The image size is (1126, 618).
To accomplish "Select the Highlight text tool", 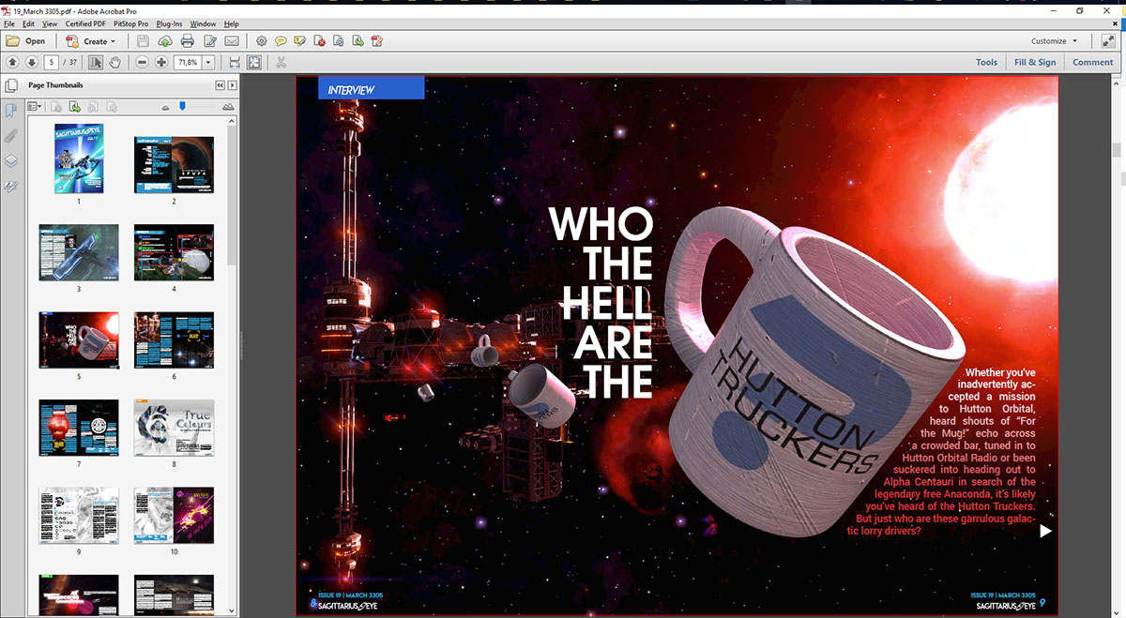I will (300, 41).
